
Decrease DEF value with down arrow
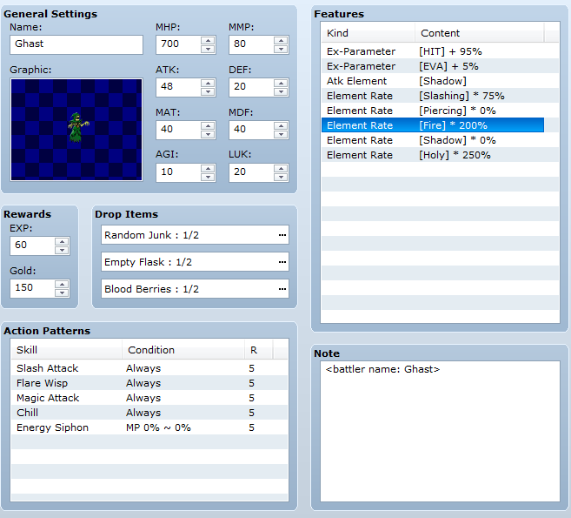(281, 91)
